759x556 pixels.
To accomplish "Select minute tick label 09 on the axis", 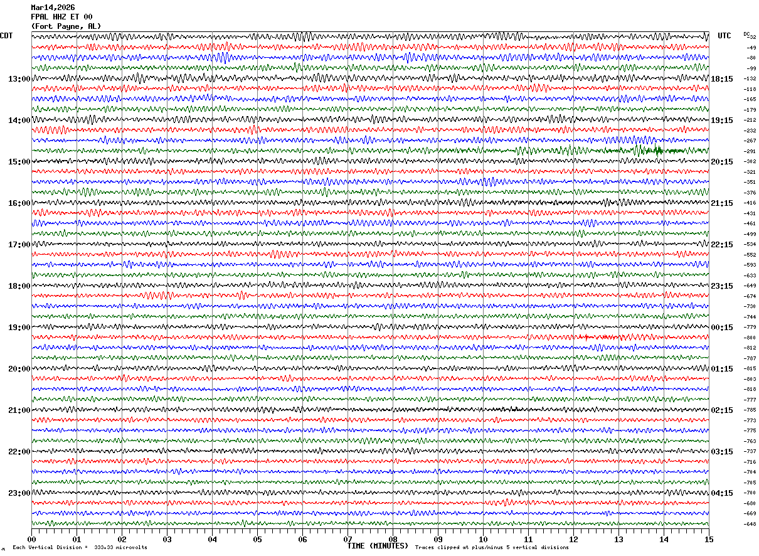I will click(x=438, y=539).
